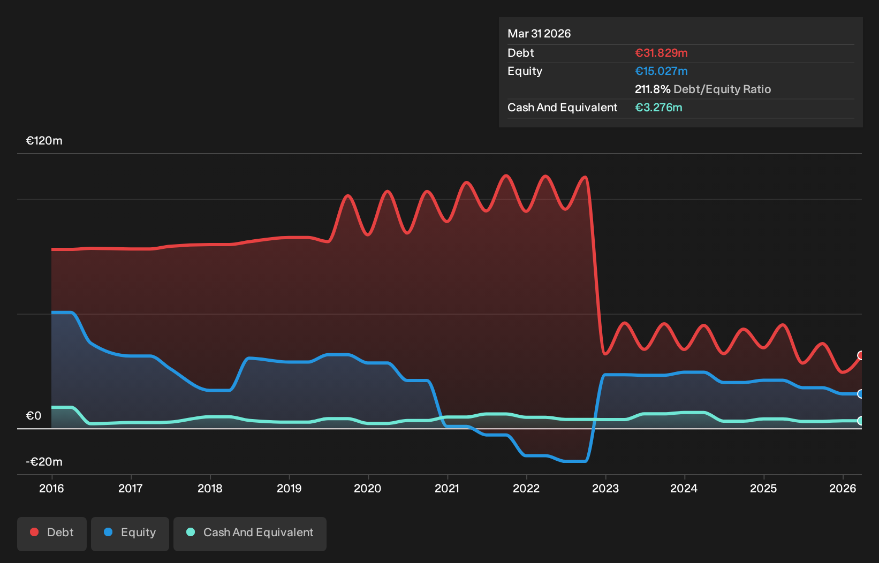Image resolution: width=879 pixels, height=563 pixels.
Task: Click the €31.829m debt value
Action: tap(661, 53)
